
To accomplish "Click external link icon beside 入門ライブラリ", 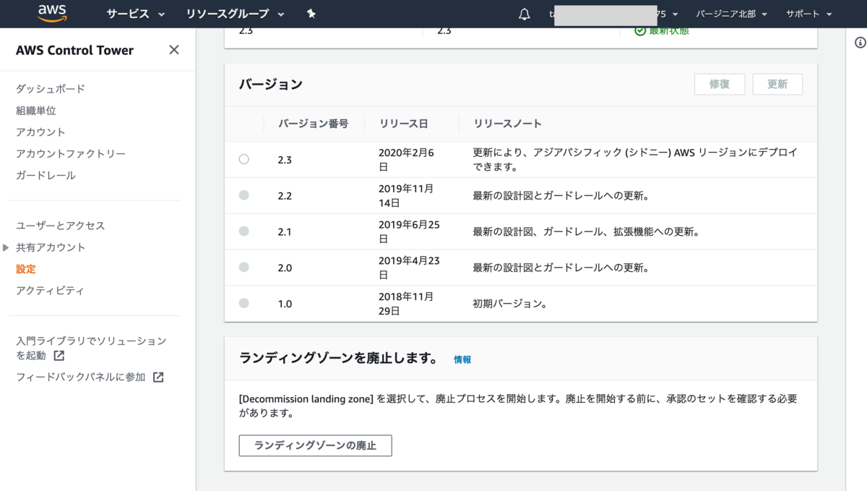I will tap(59, 356).
